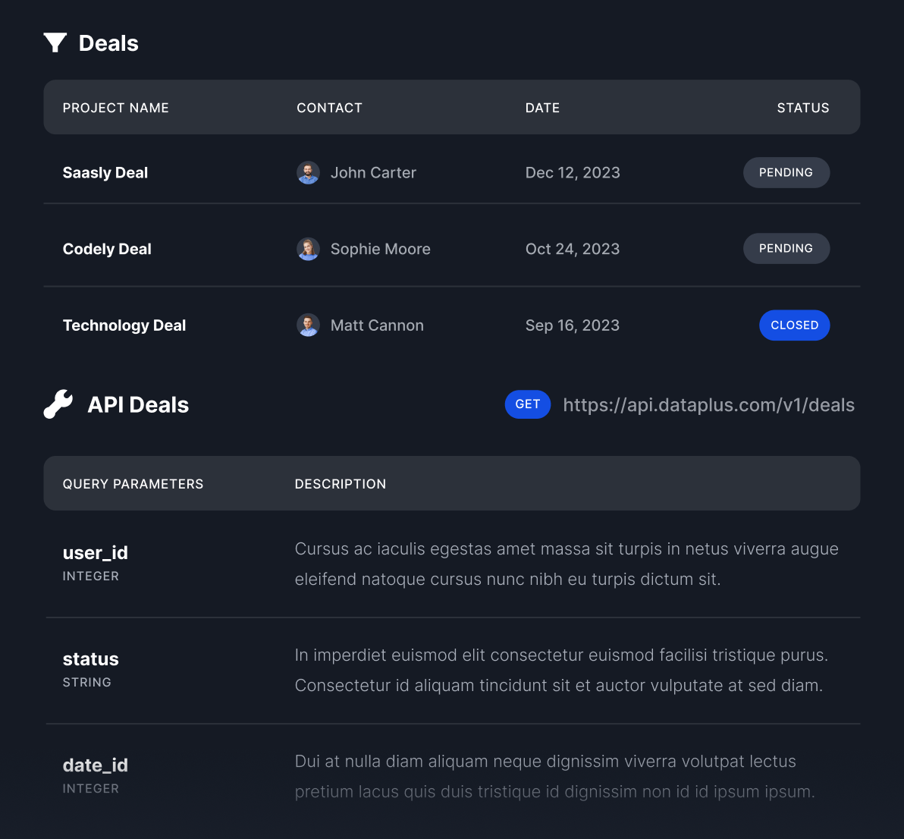Click the PENDING badge for Saasly Deal
Screen dimensions: 904x839
pos(786,172)
